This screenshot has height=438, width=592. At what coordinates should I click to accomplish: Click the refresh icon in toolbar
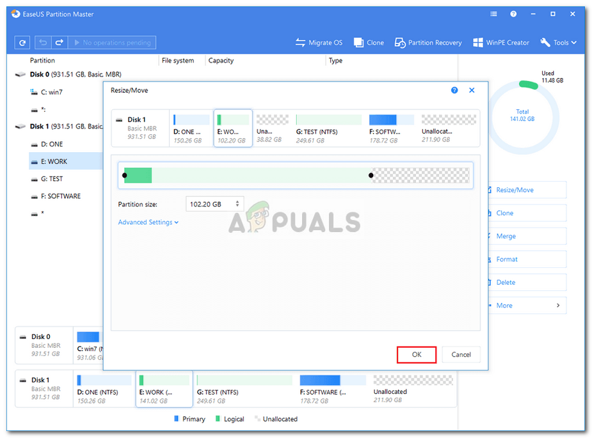point(22,43)
